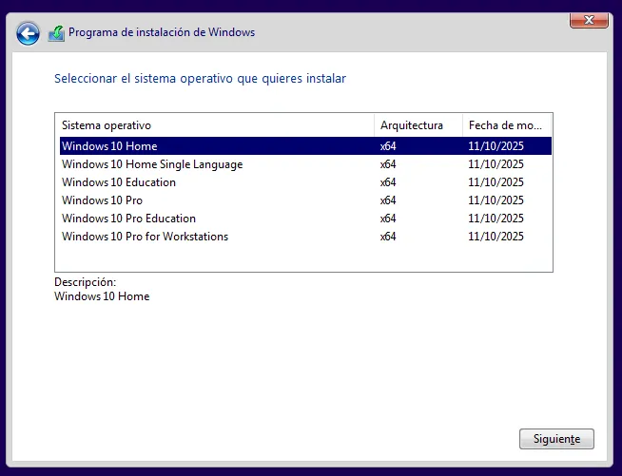Click the Arquitectura column header
The image size is (622, 476).
click(418, 125)
